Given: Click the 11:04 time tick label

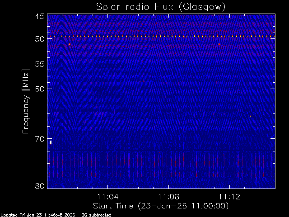Looking at the screenshot, I should (x=107, y=197).
